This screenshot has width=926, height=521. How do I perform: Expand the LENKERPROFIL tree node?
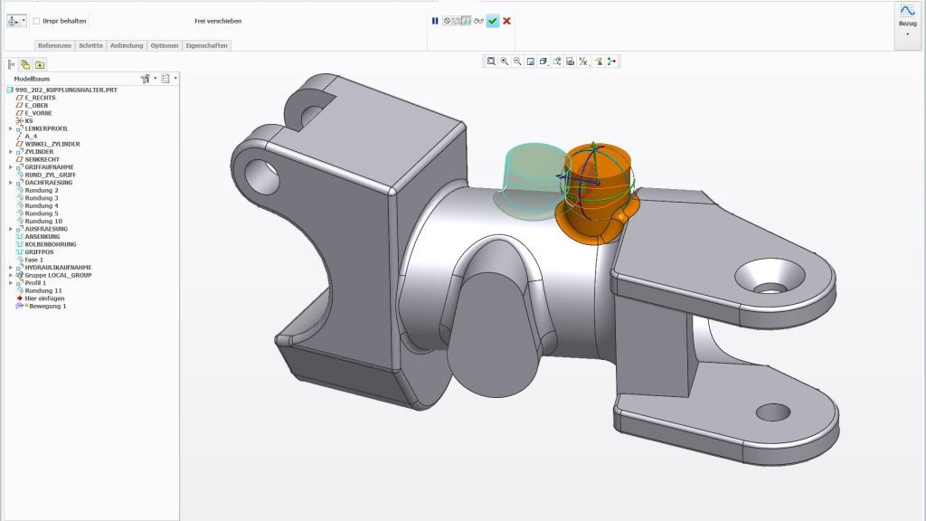pos(11,128)
